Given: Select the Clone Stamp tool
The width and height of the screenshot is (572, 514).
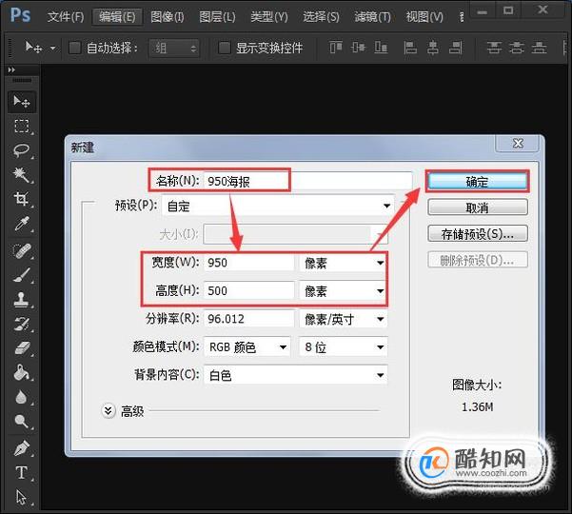Looking at the screenshot, I should click(x=22, y=300).
